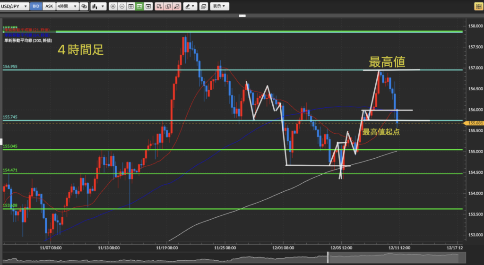The height and width of the screenshot is (265, 484).
Task: Open the 4時間 timeframe dropdown
Action: pos(66,7)
